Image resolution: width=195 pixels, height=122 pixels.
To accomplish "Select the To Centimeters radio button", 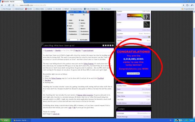I will point(80,34).
